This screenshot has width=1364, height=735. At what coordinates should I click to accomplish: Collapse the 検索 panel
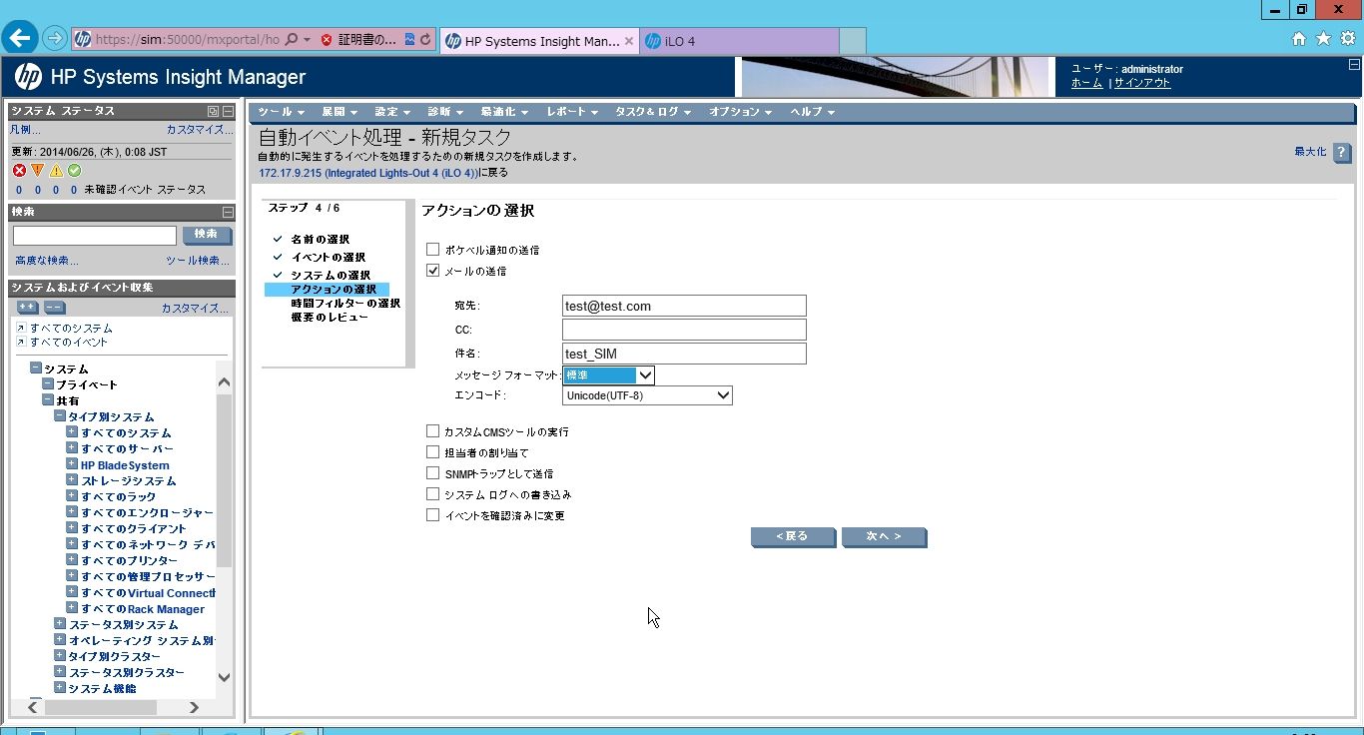click(x=228, y=212)
